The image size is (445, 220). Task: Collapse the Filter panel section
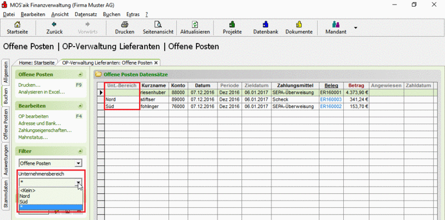tap(80, 151)
